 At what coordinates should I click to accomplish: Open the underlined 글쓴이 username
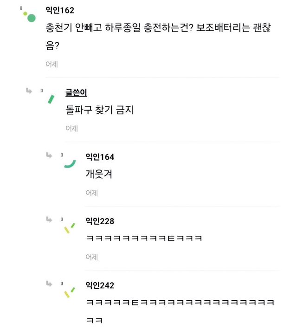76,93
